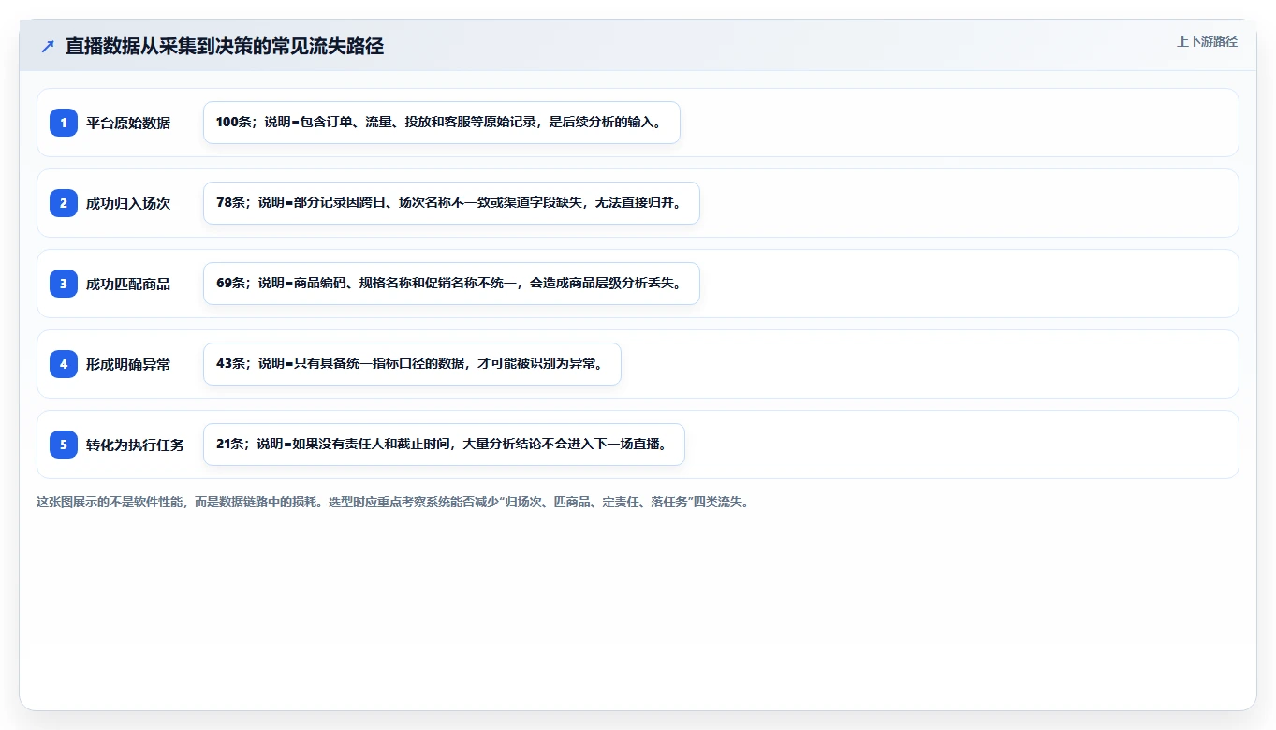Click the 上下游路径 label in the header

1207,41
